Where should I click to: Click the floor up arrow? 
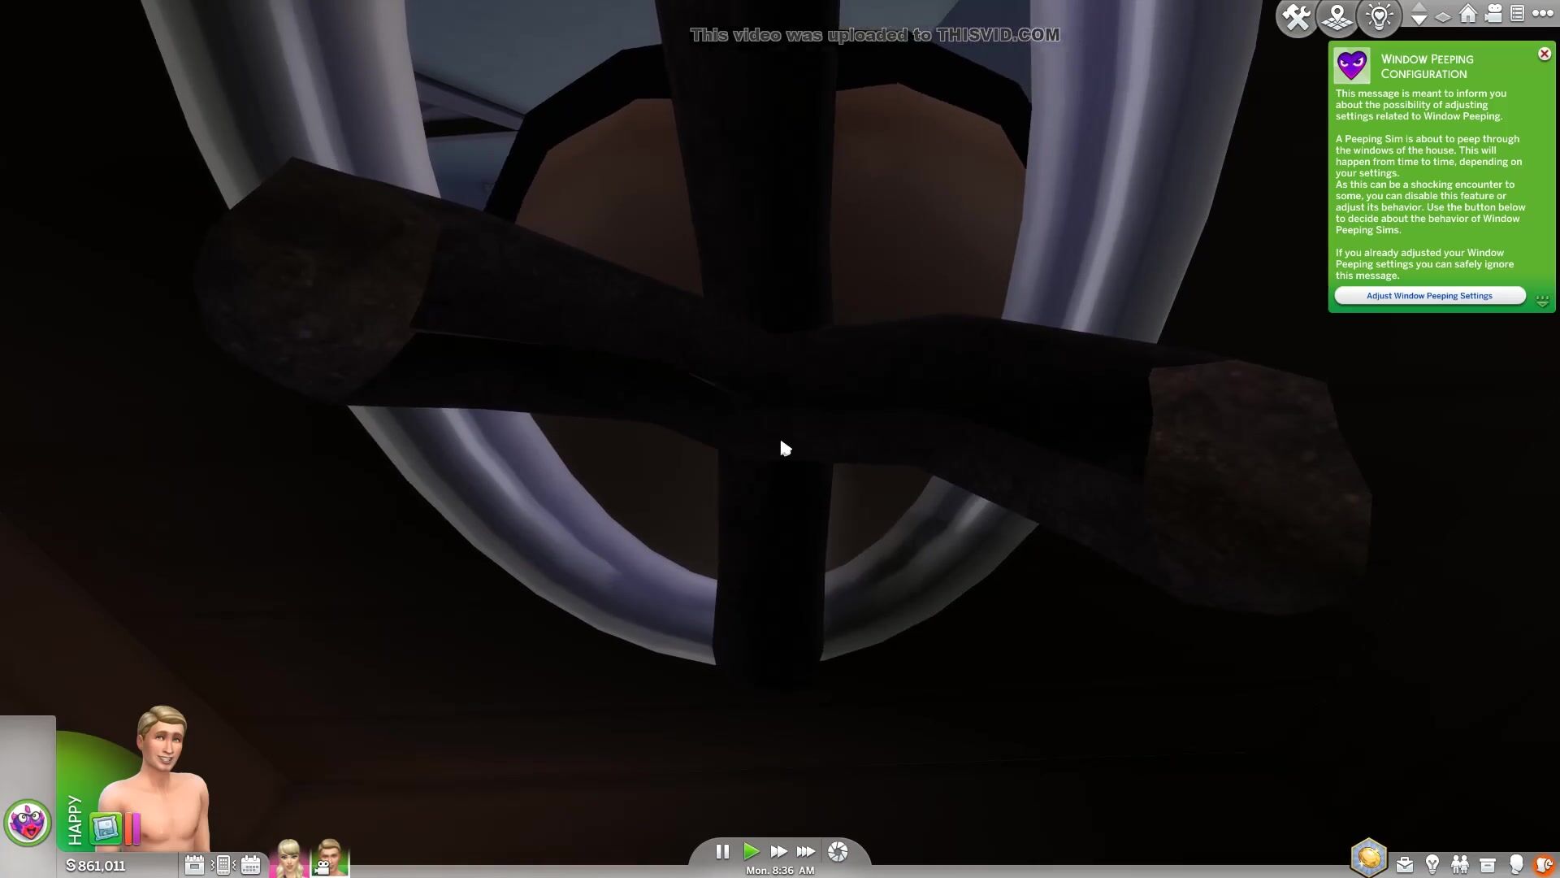(x=1419, y=7)
